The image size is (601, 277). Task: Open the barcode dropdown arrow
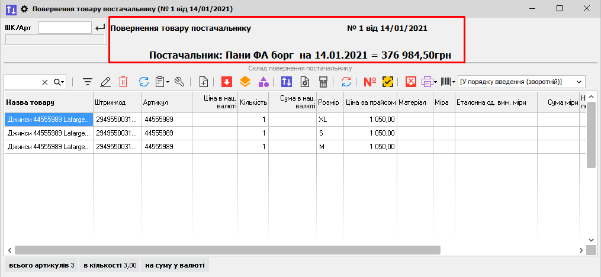[x=454, y=82]
